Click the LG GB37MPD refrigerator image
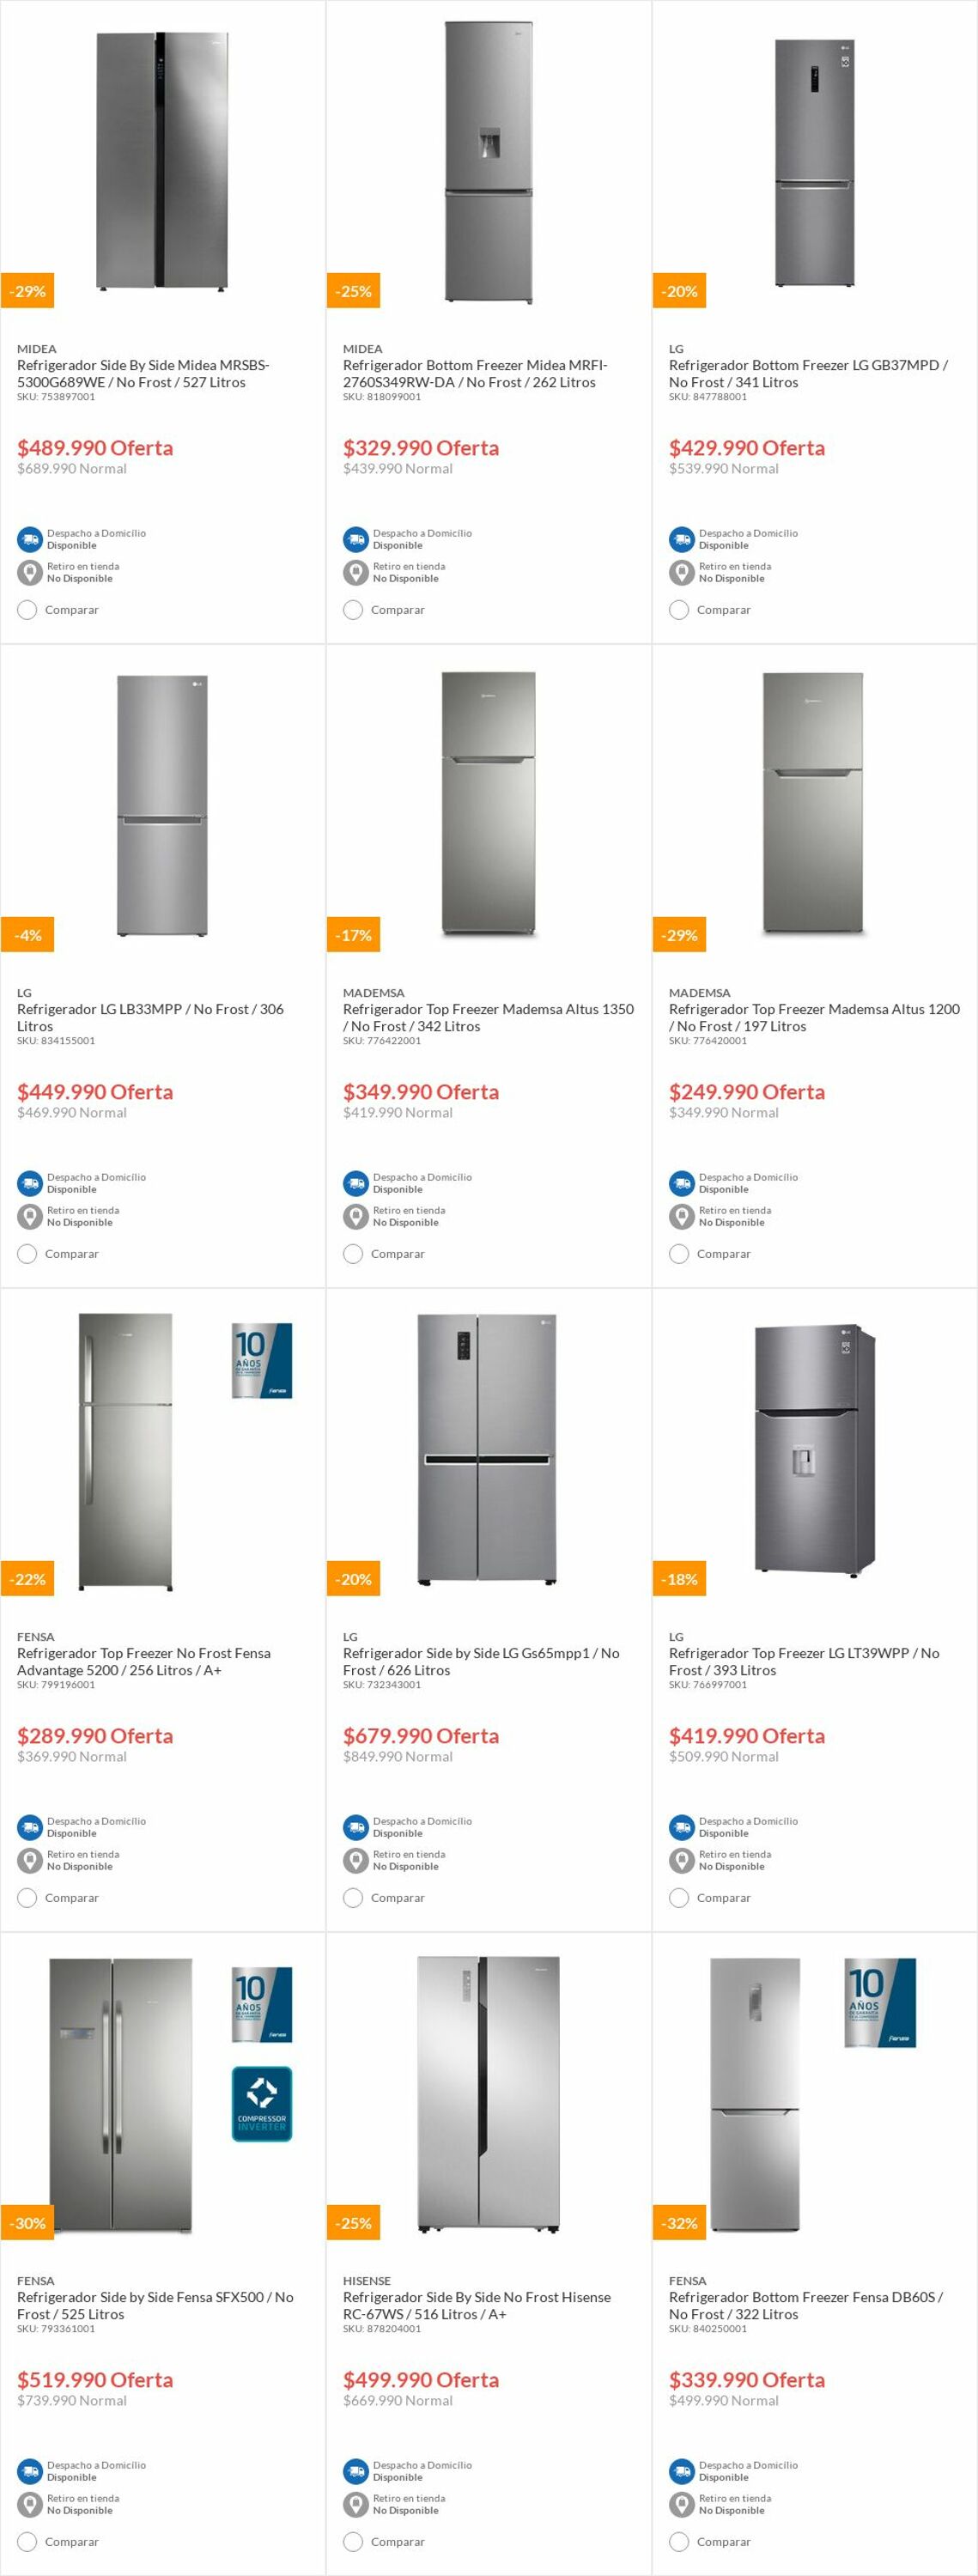This screenshot has width=978, height=2576. pos(815,163)
